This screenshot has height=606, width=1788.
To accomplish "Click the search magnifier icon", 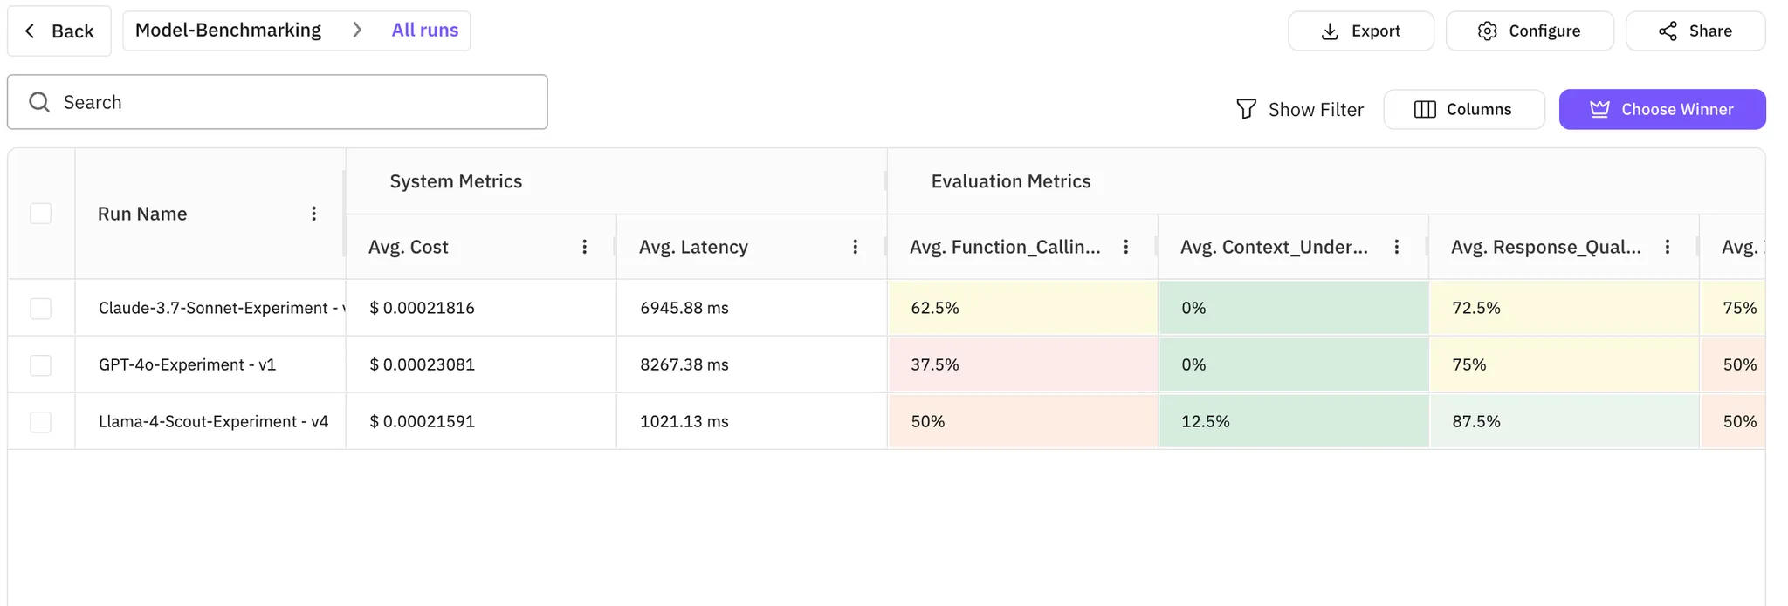I will 39,102.
